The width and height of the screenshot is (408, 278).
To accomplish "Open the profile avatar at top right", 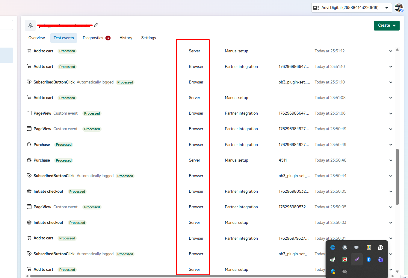I will [399, 7].
